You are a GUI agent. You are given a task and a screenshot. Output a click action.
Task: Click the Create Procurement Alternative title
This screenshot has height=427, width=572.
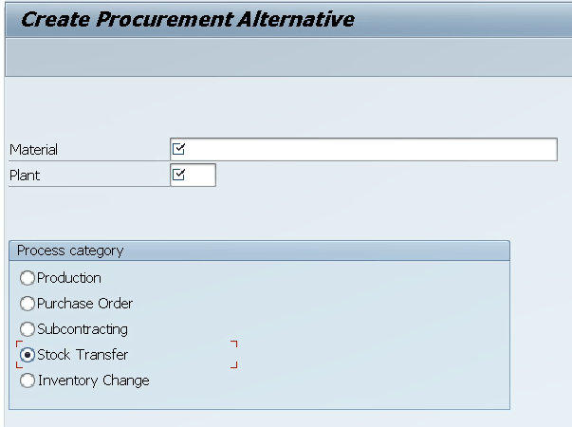(188, 19)
